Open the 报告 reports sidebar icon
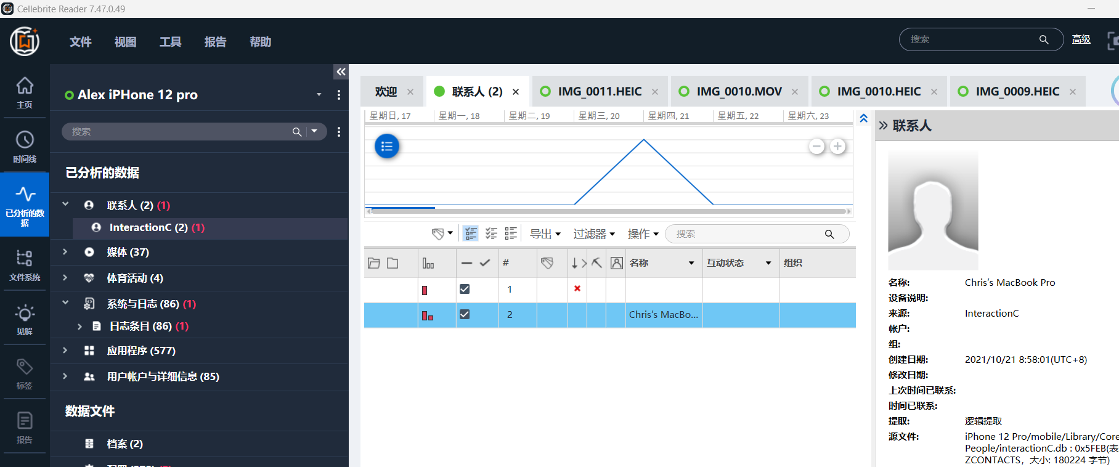1119x467 pixels. (25, 428)
